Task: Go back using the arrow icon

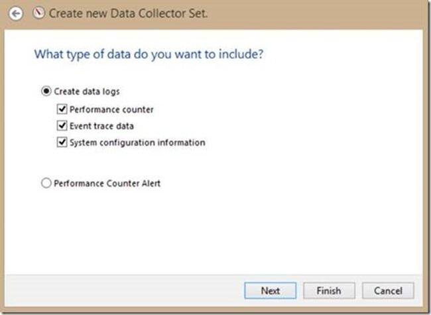Action: click(x=15, y=13)
